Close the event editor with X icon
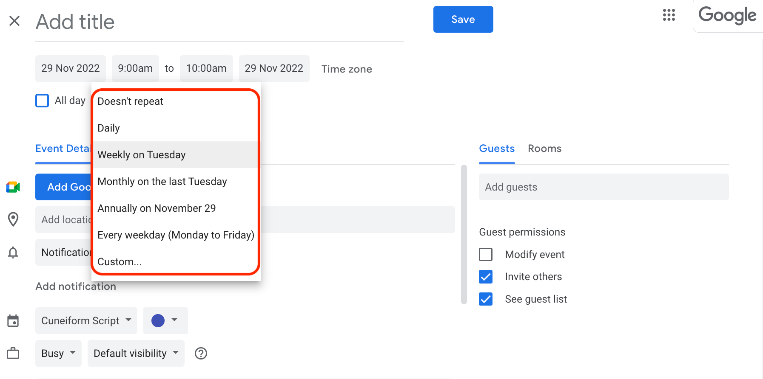 14,21
